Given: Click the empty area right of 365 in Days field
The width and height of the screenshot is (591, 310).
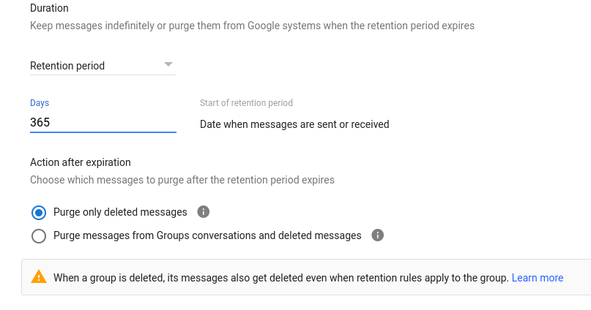Looking at the screenshot, I should (113, 123).
